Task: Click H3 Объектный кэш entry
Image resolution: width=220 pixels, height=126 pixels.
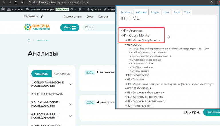Action: [x=141, y=67]
